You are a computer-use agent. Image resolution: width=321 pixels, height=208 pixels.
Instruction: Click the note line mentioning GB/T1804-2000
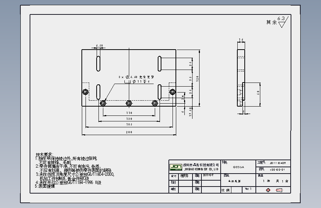(75, 174)
